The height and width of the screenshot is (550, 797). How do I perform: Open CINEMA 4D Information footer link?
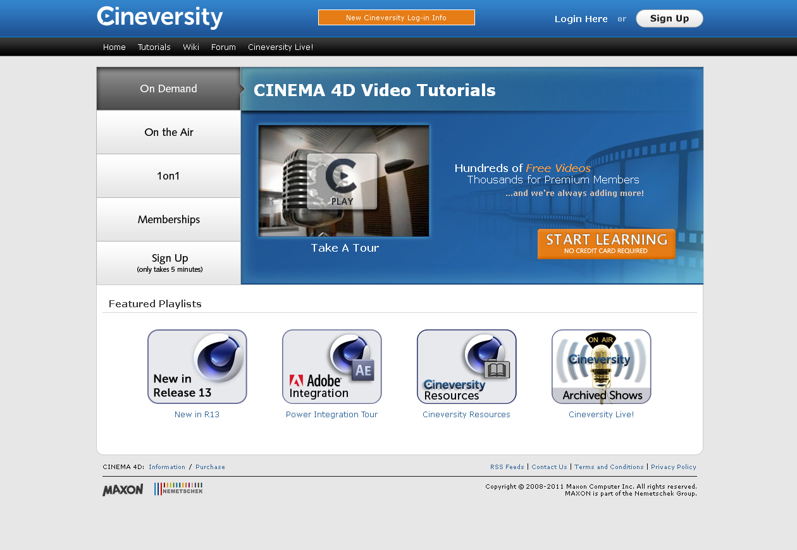pyautogui.click(x=167, y=467)
